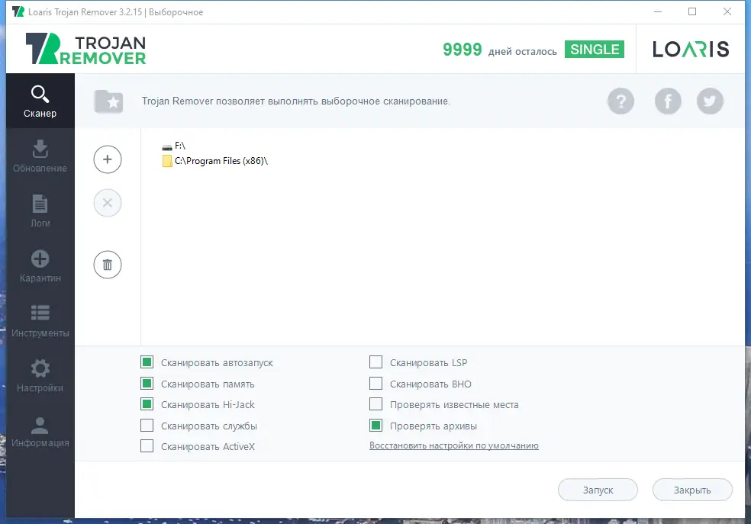Click the Trojan Remover logo
Image resolution: width=751 pixels, height=524 pixels.
[86, 49]
